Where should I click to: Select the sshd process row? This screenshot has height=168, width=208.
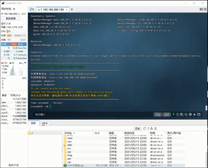point(14,51)
